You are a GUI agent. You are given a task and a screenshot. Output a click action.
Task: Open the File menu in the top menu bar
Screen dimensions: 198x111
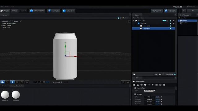tap(2, 7)
